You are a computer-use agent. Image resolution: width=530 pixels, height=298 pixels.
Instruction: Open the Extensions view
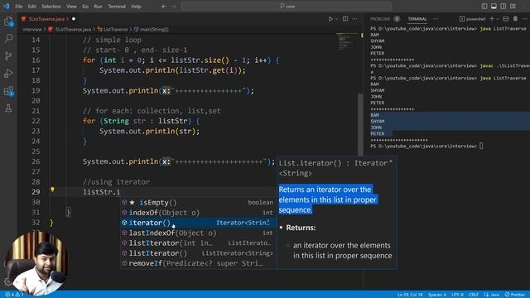click(x=8, y=91)
